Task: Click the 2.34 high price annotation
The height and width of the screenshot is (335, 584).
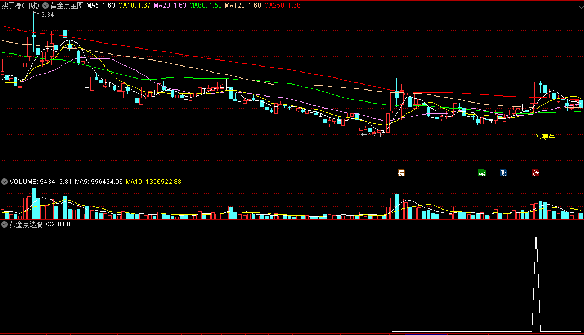Action: pyautogui.click(x=48, y=15)
